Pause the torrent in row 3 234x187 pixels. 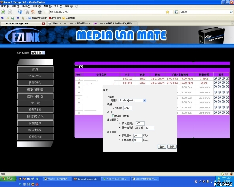219,87
